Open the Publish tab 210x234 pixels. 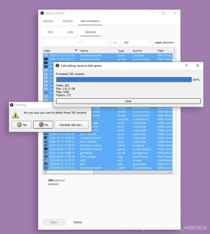[68, 21]
